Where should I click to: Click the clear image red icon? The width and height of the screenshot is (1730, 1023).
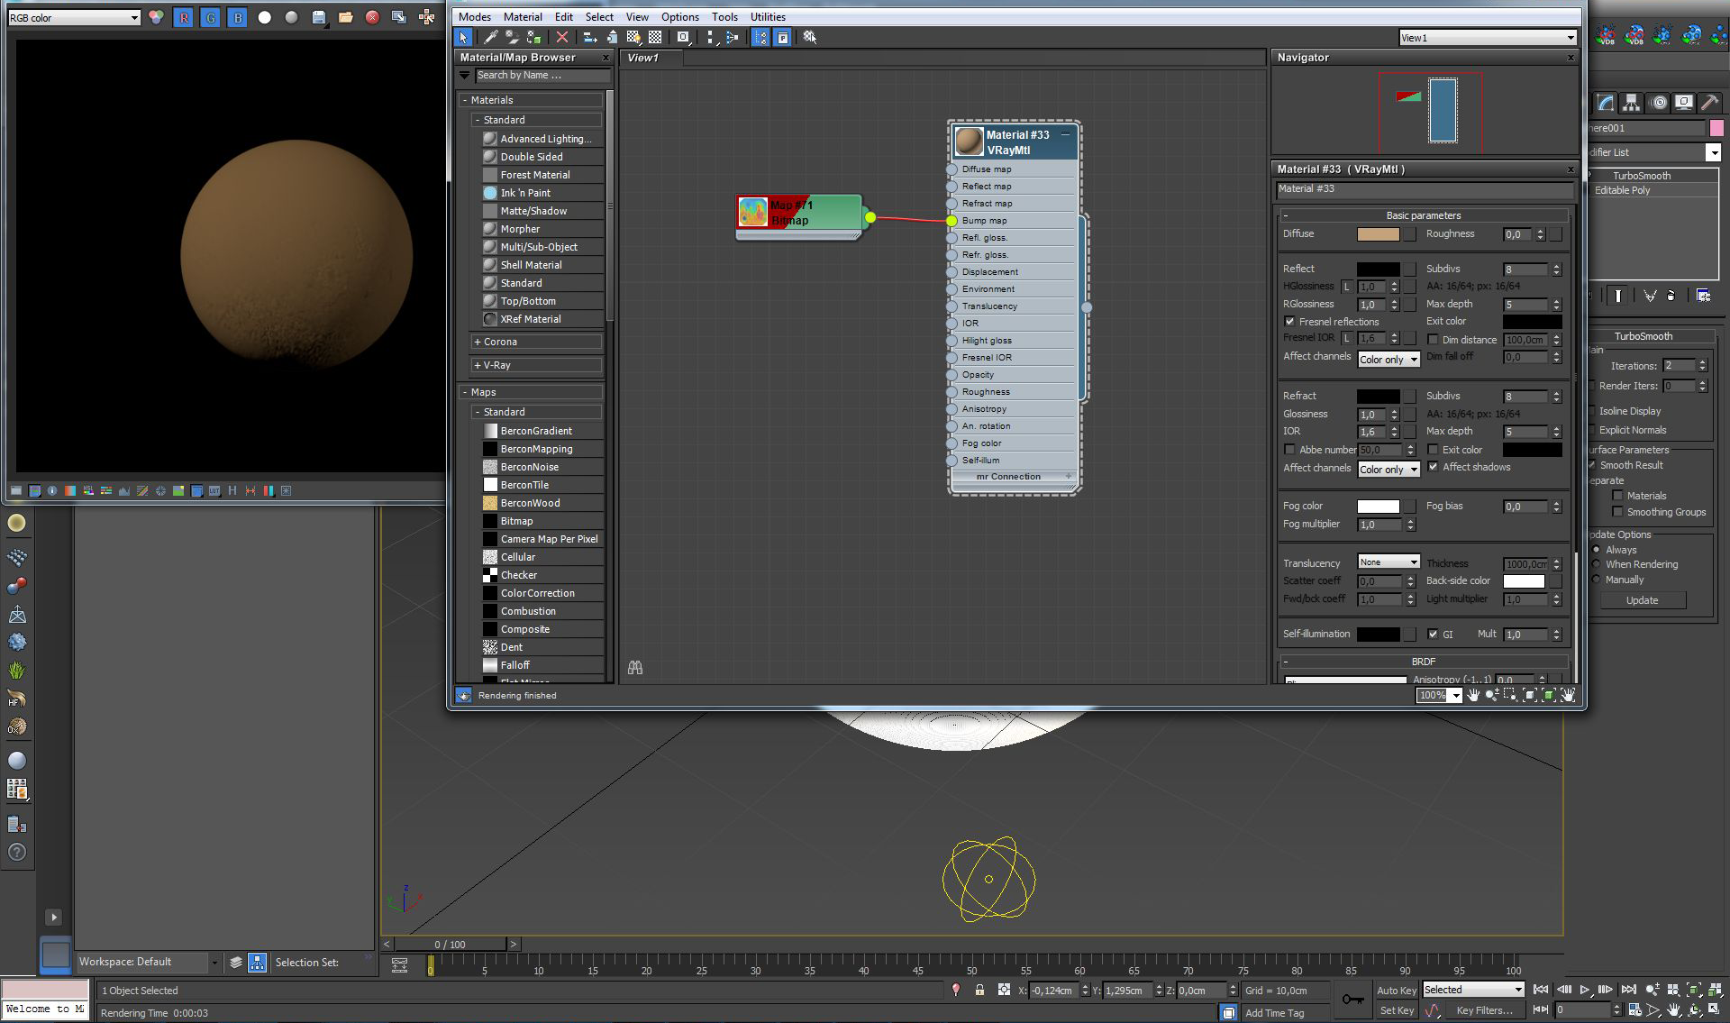pos(372,17)
